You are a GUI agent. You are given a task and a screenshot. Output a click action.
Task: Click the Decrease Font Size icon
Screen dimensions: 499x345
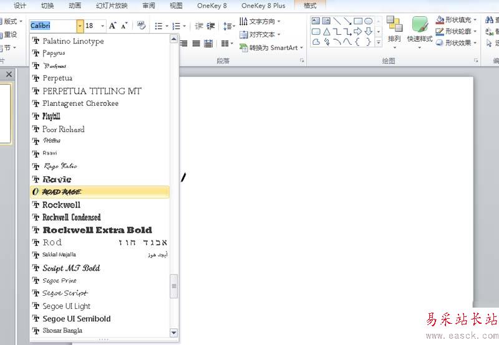124,26
